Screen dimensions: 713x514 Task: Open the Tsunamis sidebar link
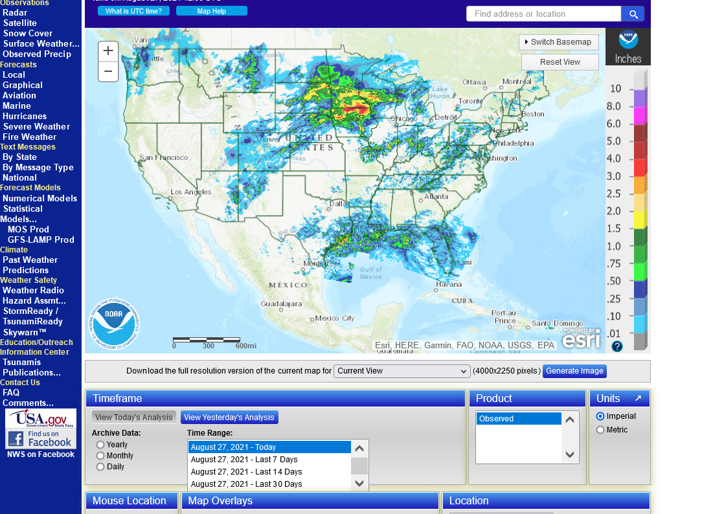(x=22, y=363)
